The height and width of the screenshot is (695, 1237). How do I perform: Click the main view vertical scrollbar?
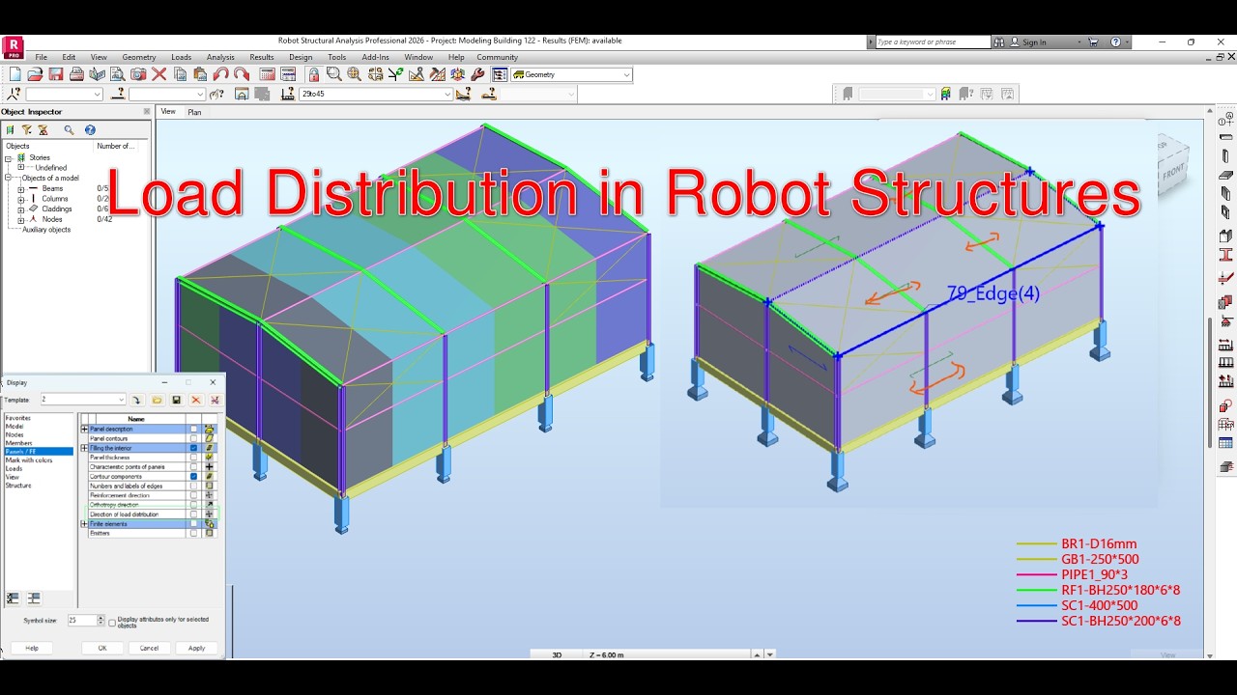coord(1209,381)
